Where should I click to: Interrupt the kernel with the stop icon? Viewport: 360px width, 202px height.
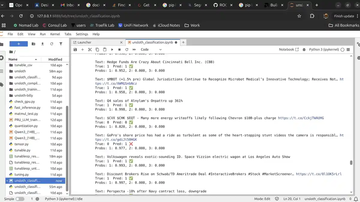(x=119, y=49)
